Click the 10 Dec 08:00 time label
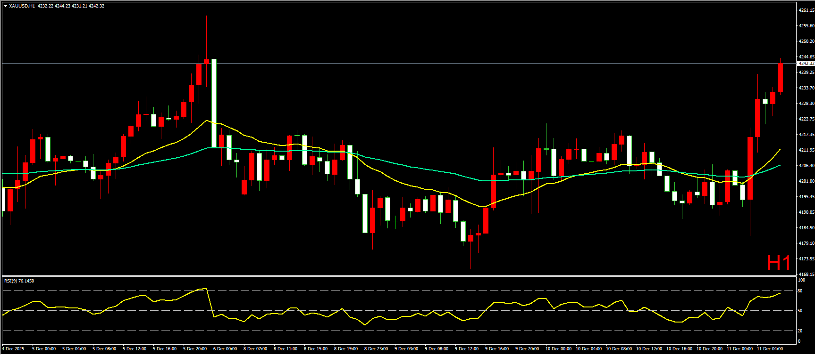The width and height of the screenshot is (815, 355). coord(618,349)
